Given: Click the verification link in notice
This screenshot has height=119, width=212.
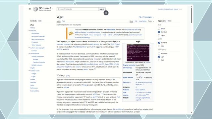Looking at the screenshot, I should [x=111, y=29].
